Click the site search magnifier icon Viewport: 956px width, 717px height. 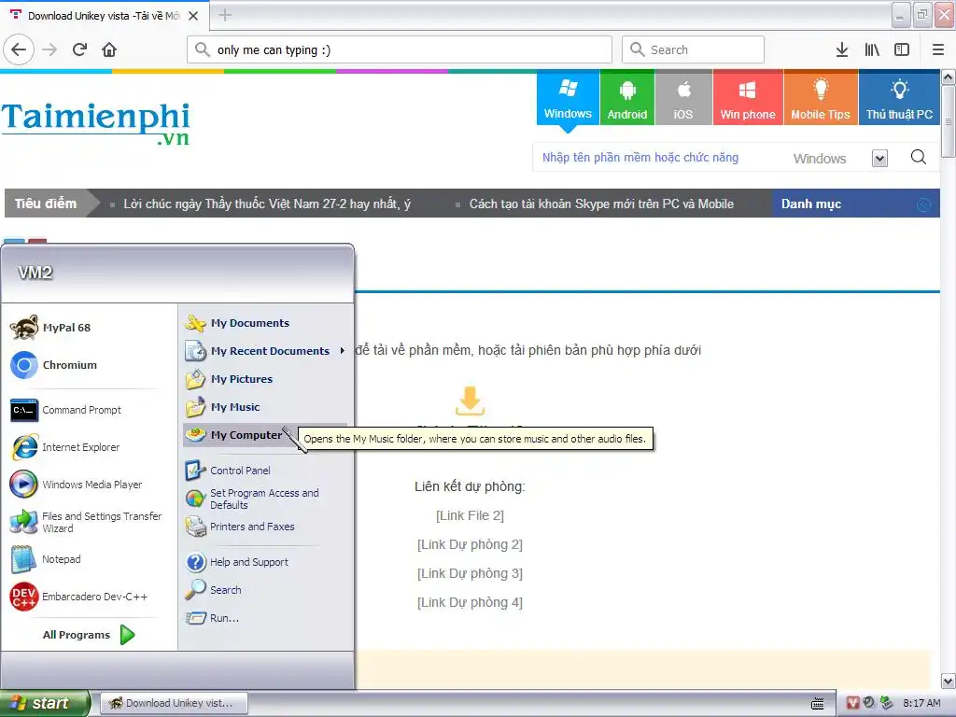919,157
